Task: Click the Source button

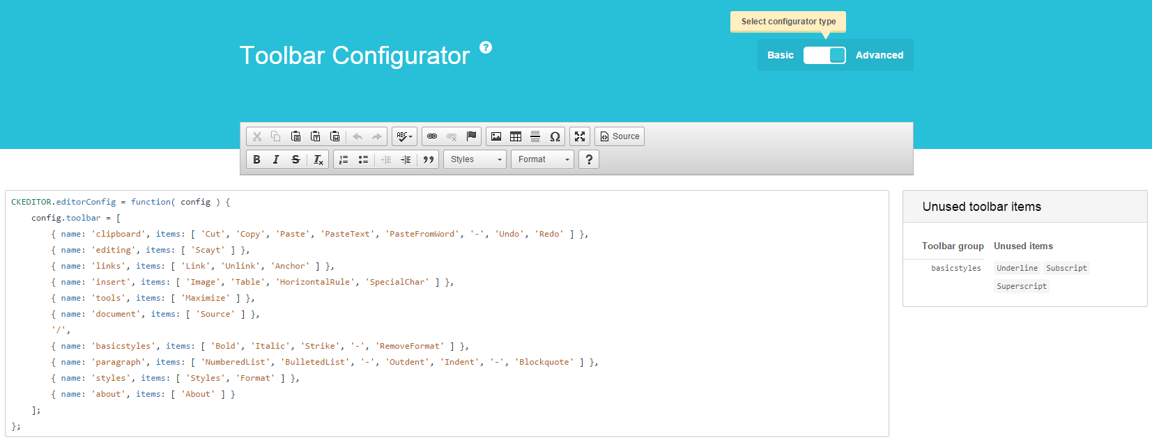Action: point(620,136)
